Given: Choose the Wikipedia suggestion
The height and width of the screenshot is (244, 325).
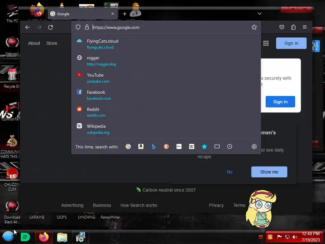Looking at the screenshot, I should coord(166,129).
